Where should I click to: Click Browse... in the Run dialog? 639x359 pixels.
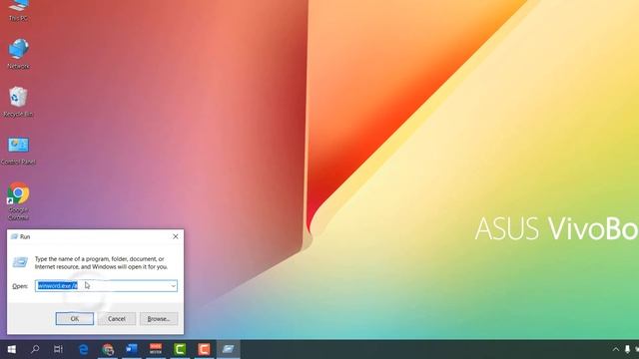(x=159, y=319)
